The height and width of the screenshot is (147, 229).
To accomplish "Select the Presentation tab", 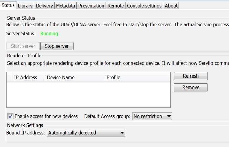I will coord(91,6).
